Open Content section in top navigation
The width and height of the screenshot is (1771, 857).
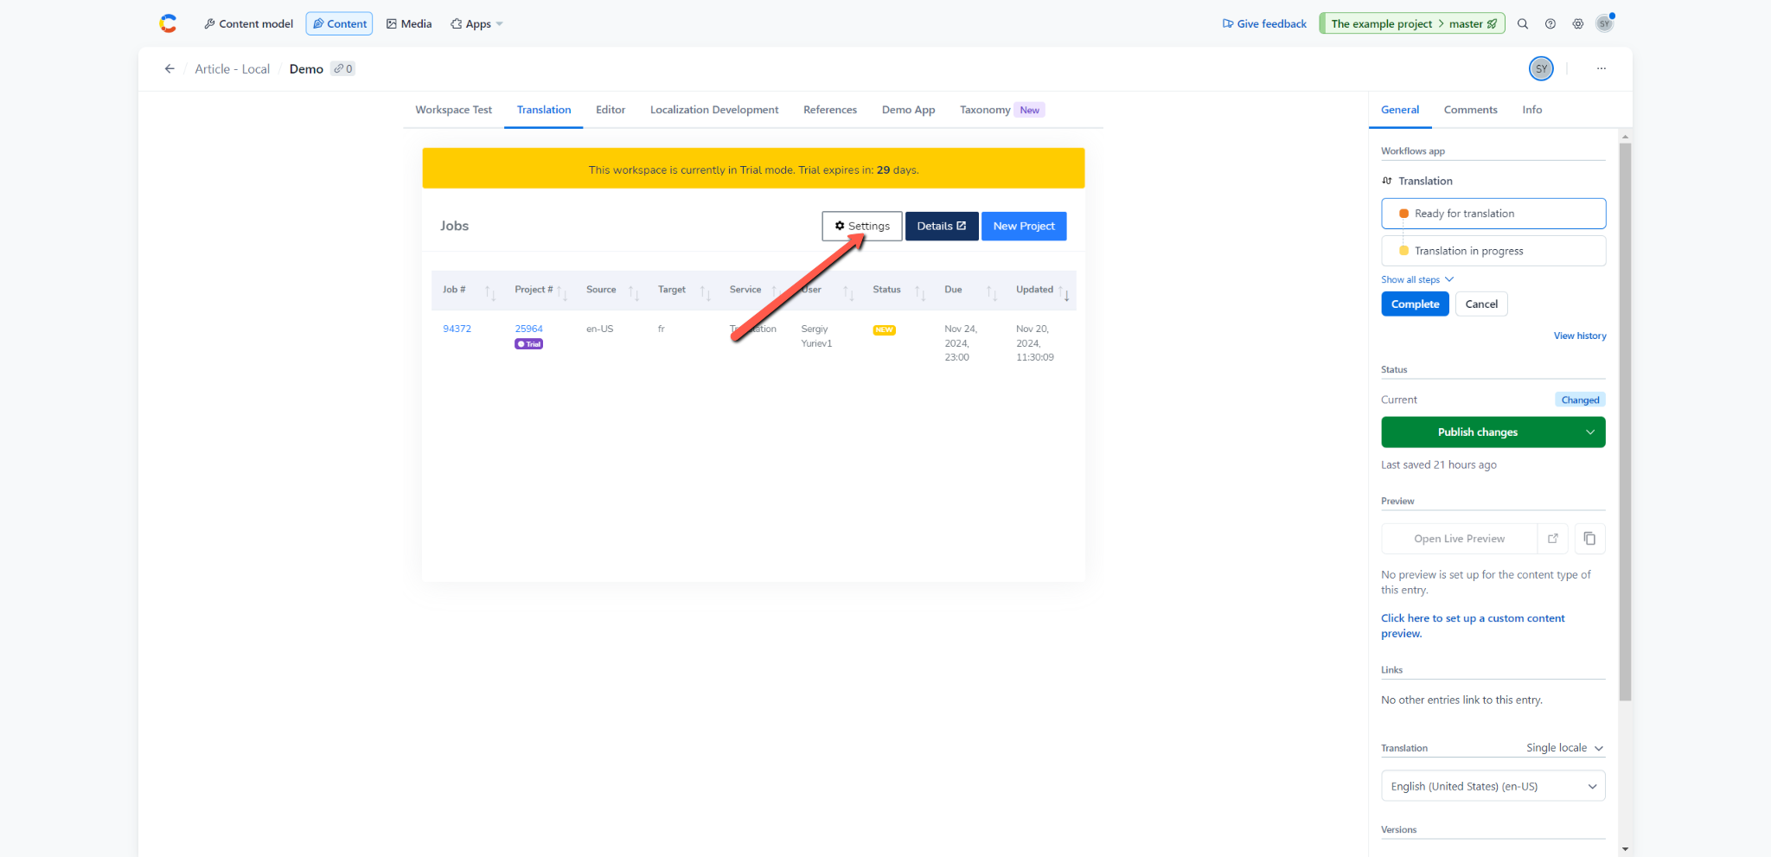339,23
